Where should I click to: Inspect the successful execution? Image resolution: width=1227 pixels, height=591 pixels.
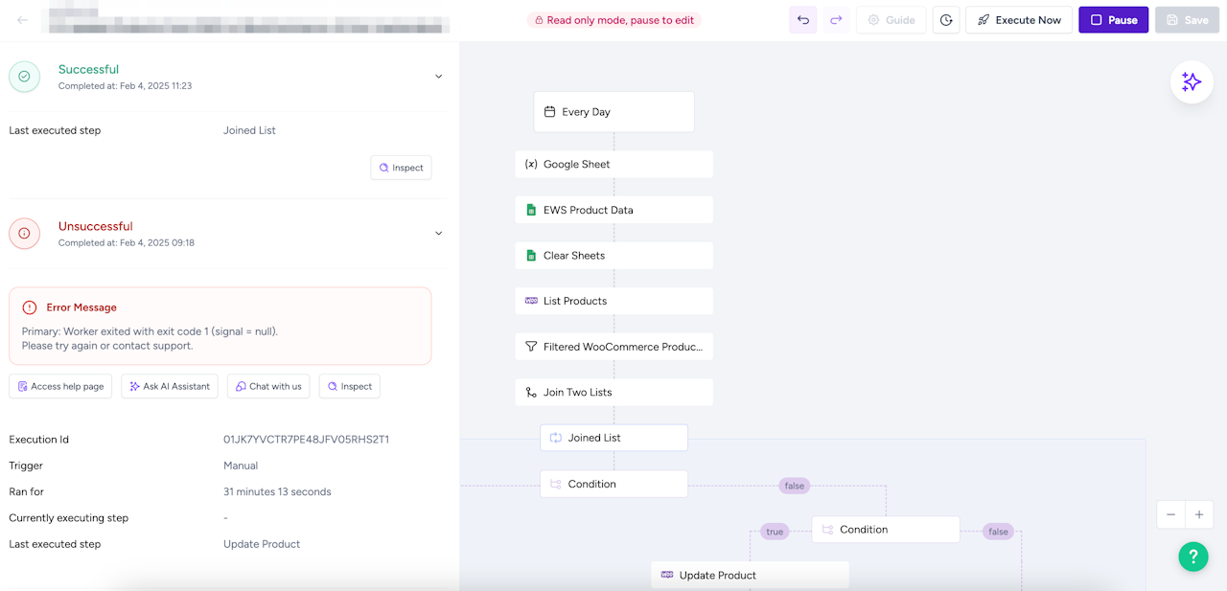click(401, 168)
